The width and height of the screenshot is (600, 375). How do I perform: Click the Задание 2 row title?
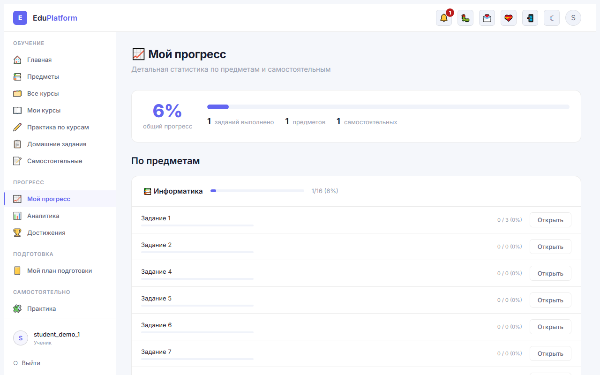[x=157, y=245]
